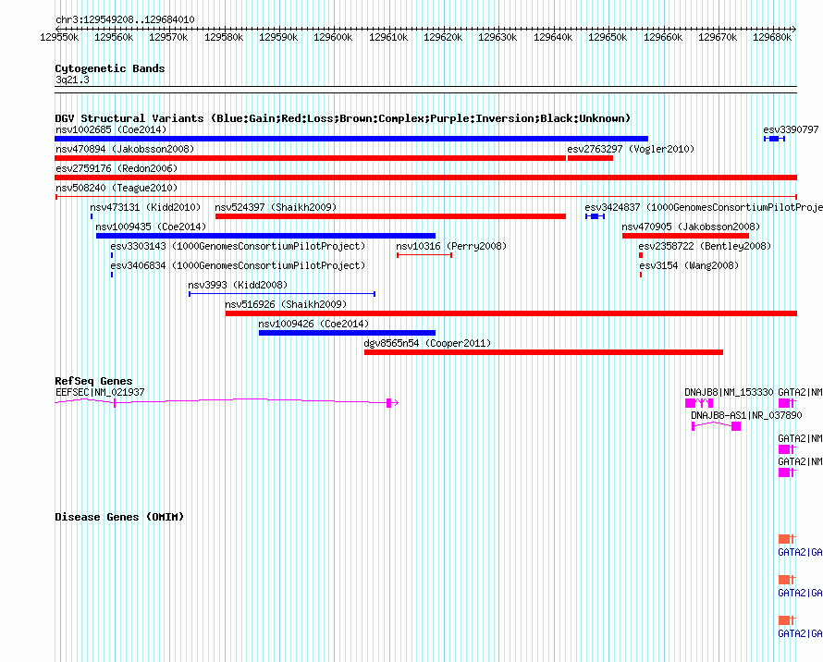
Task: Select the nsv1009435 (Coe2014) blue bar
Action: [265, 236]
